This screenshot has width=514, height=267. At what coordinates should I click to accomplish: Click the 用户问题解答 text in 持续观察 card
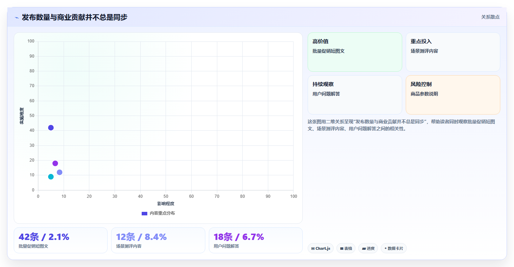pyautogui.click(x=326, y=94)
